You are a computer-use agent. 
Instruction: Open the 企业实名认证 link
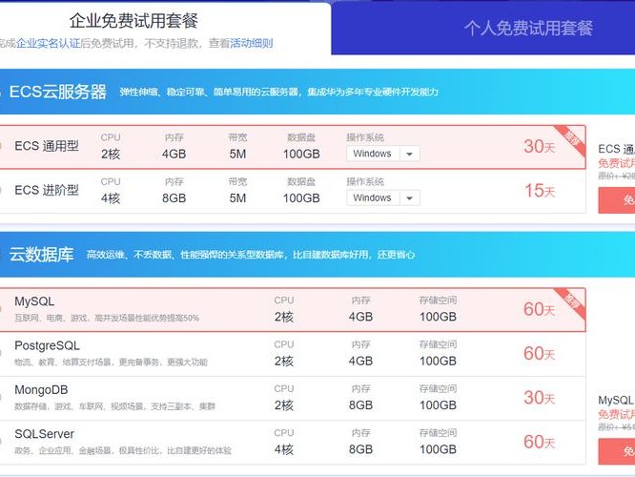(49, 43)
